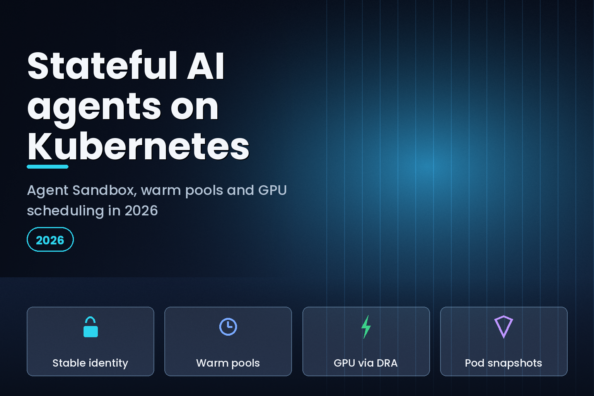The height and width of the screenshot is (396, 594).
Task: Click the diamond icon above Pod snapshots
Action: 504,327
